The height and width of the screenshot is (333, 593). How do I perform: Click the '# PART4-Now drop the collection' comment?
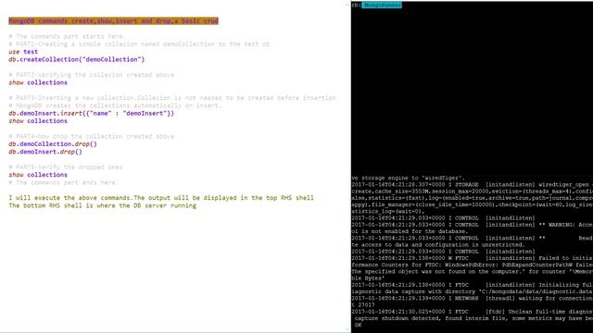tap(92, 136)
